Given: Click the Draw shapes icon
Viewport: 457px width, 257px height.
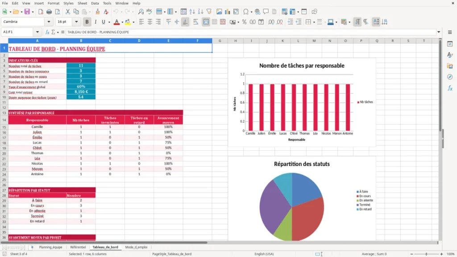Looking at the screenshot, I should [x=314, y=12].
